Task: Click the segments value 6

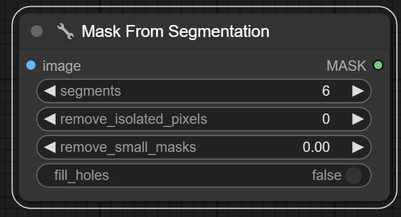Action: [326, 91]
